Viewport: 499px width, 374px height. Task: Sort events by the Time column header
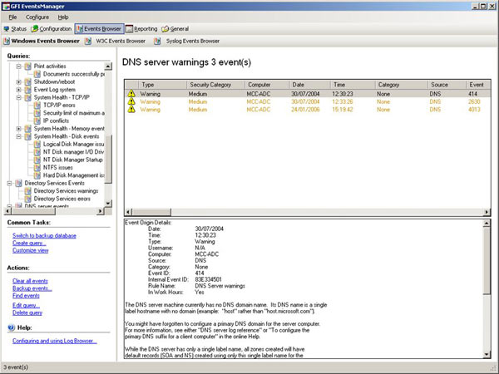(353, 85)
